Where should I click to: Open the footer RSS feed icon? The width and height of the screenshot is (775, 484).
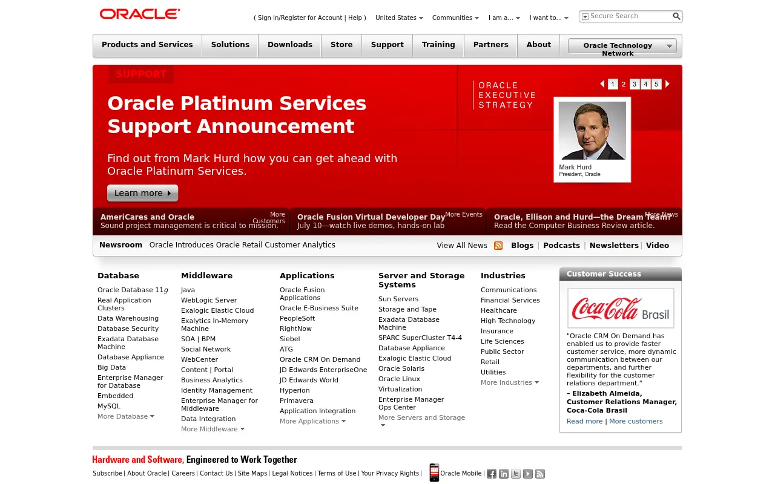pyautogui.click(x=540, y=474)
